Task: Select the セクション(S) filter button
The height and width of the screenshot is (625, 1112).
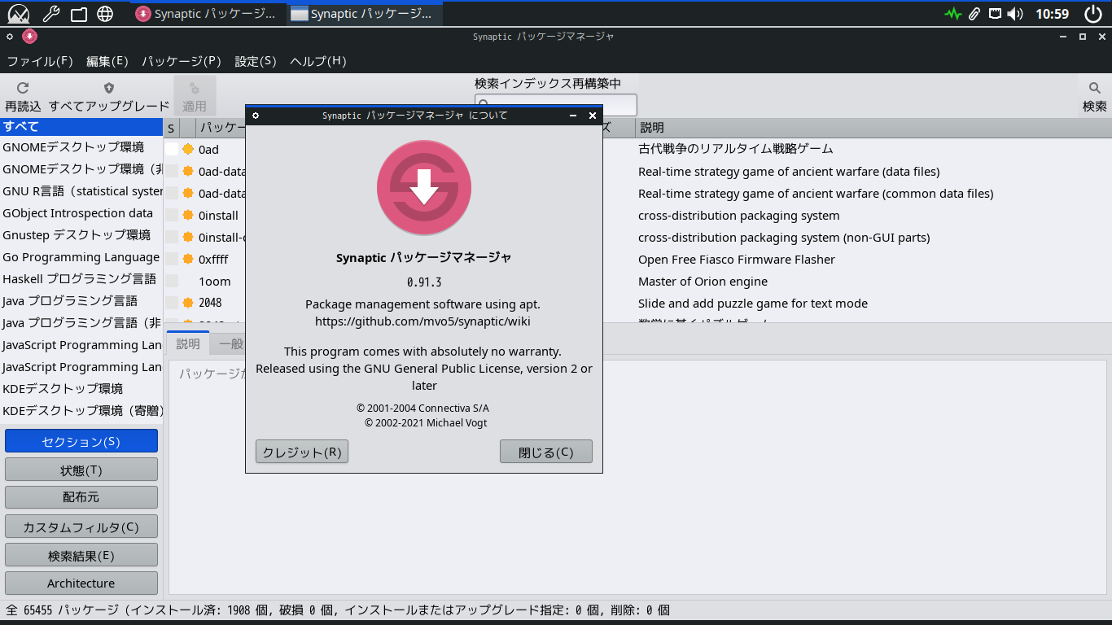Action: 81,441
